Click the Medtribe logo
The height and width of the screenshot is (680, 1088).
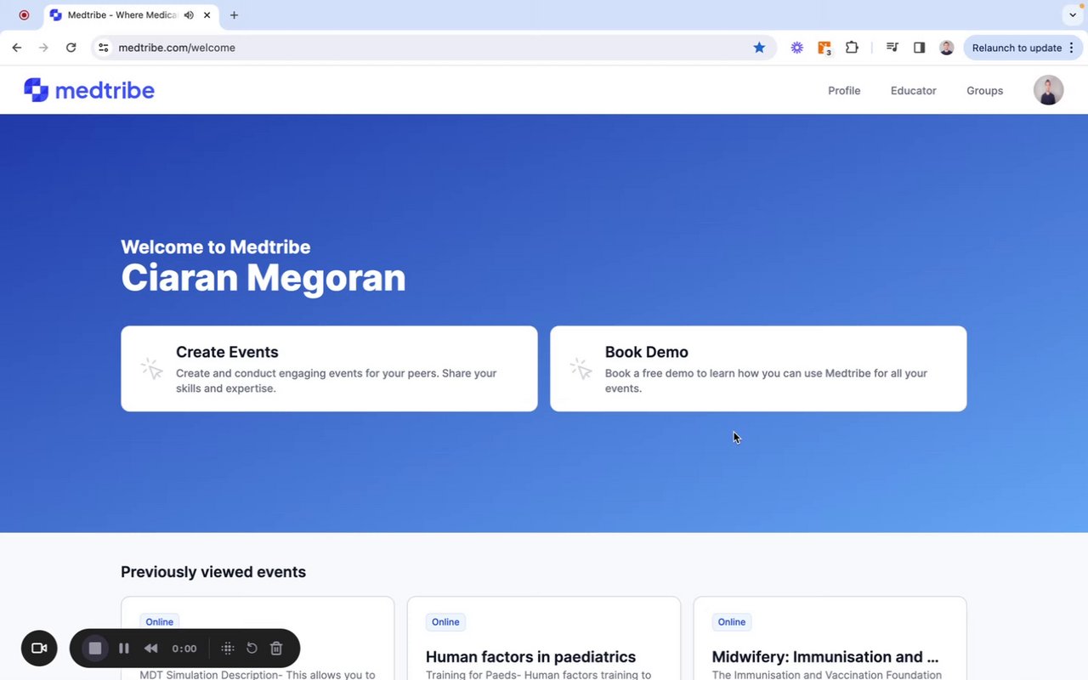[x=89, y=90]
